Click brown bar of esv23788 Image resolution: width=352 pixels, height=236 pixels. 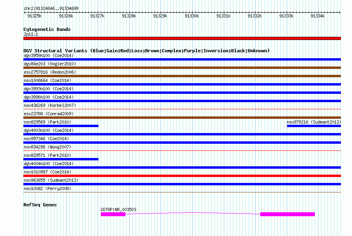(x=182, y=118)
